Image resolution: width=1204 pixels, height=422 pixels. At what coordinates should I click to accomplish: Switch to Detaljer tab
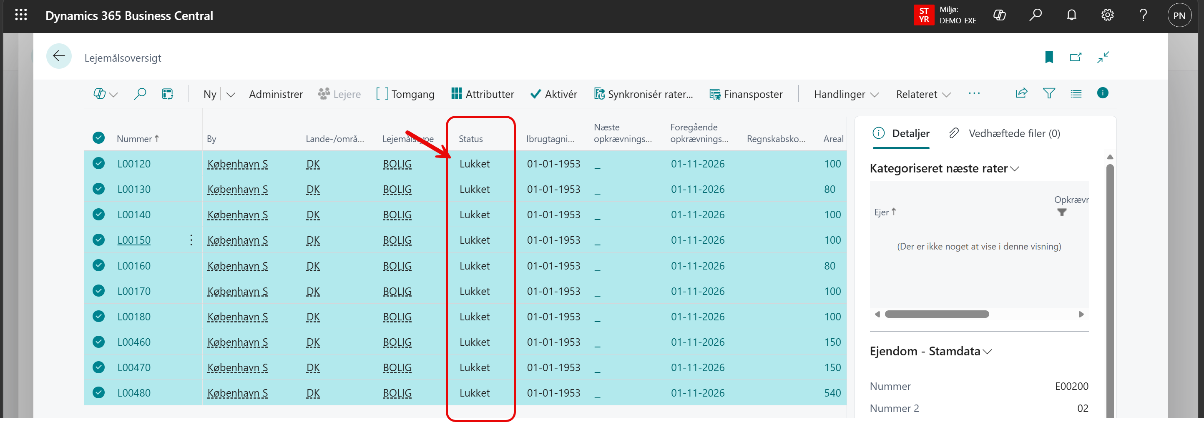click(x=901, y=133)
